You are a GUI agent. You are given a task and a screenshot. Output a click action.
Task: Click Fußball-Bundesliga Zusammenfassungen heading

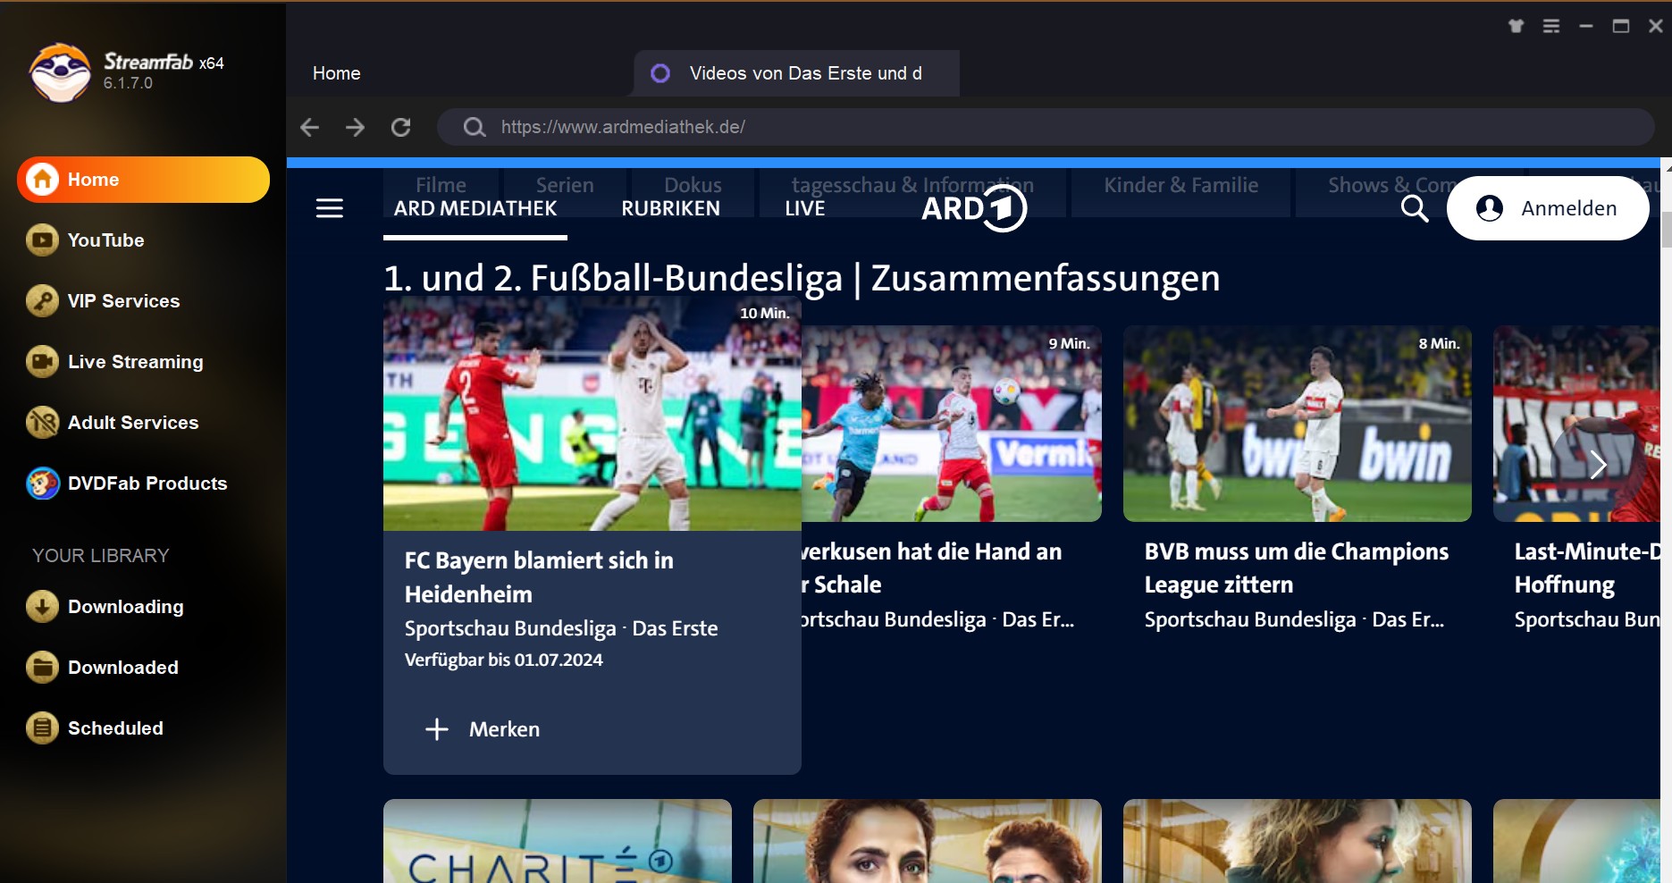[802, 278]
